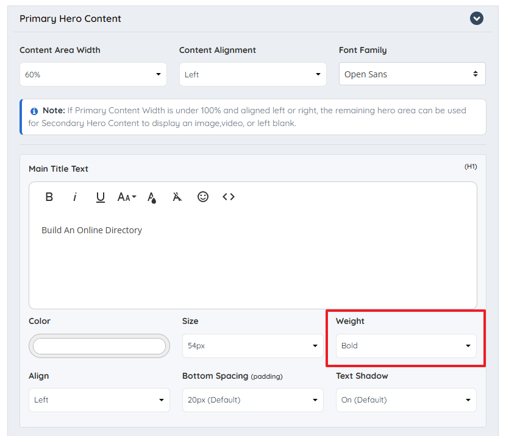The image size is (506, 436).
Task: Apply italic in Main Title editor
Action: [x=75, y=197]
